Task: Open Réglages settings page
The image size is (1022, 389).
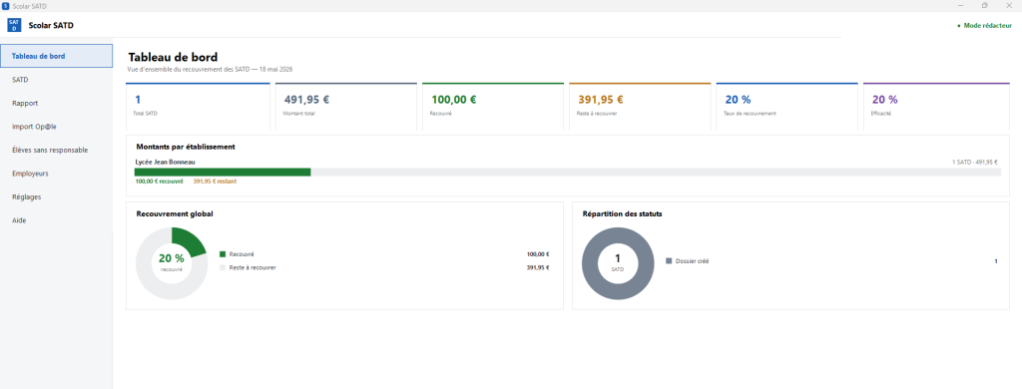Action: click(57, 196)
